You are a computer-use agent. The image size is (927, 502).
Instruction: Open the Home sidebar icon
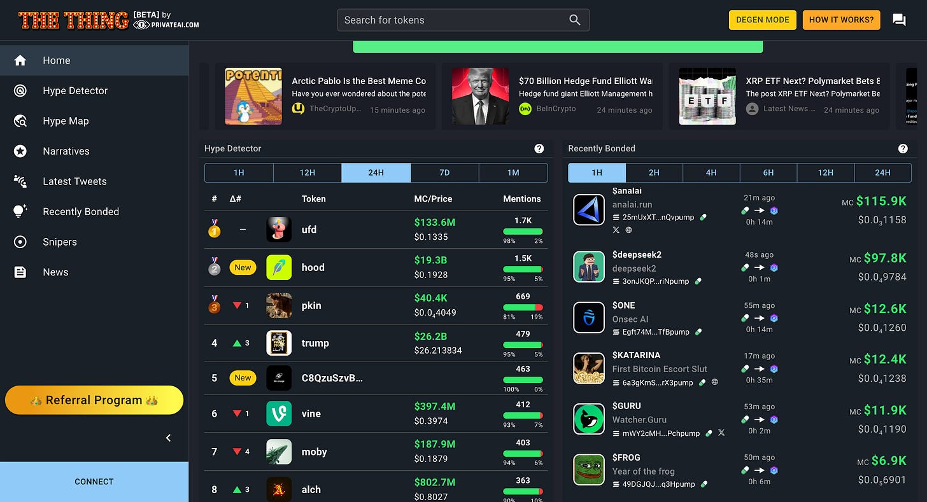(x=20, y=60)
